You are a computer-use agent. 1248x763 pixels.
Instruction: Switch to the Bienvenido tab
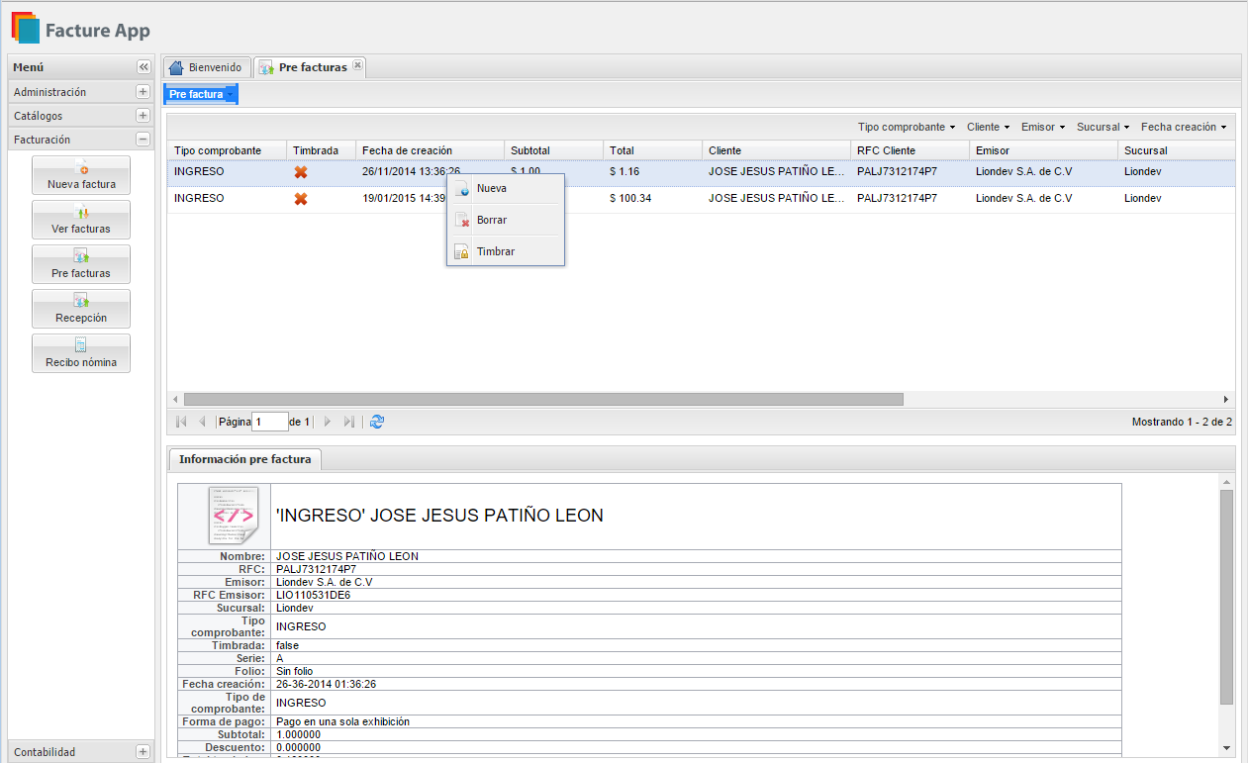[206, 67]
